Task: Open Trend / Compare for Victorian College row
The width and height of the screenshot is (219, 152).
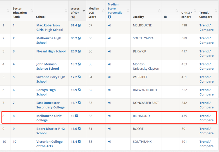Action: (x=206, y=144)
